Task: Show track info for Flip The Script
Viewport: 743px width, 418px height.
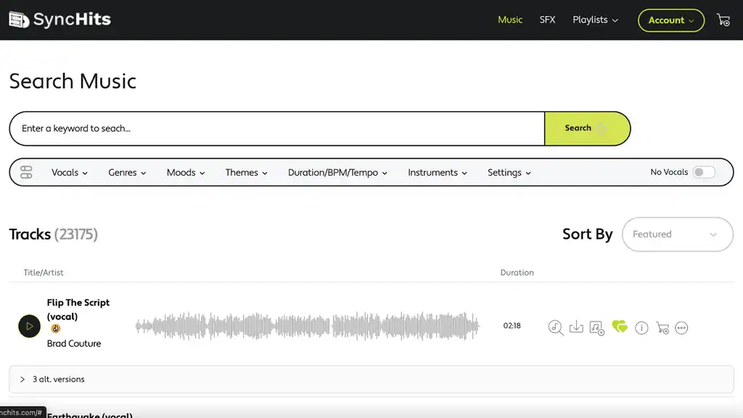Action: tap(641, 328)
